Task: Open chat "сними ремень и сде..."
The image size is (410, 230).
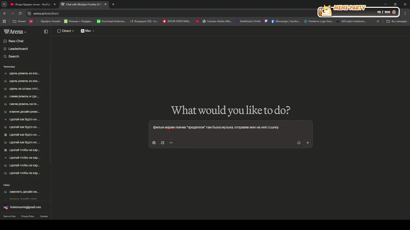Action: [25, 96]
